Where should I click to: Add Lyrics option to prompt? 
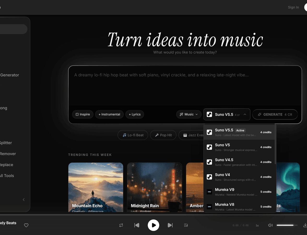pos(135,114)
